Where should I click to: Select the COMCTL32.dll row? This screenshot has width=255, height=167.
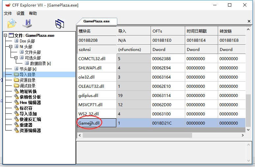(161, 59)
